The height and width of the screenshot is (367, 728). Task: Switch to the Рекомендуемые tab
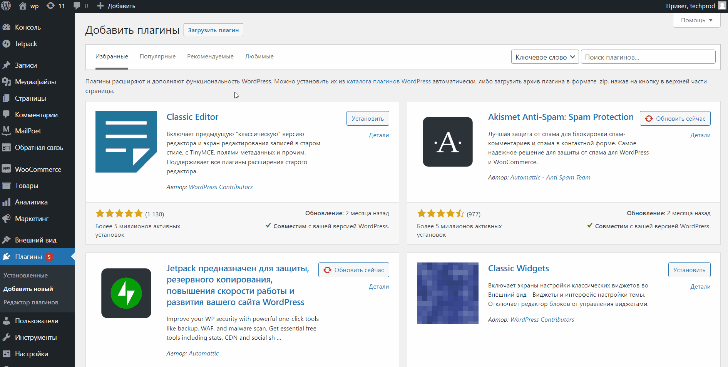coord(210,56)
